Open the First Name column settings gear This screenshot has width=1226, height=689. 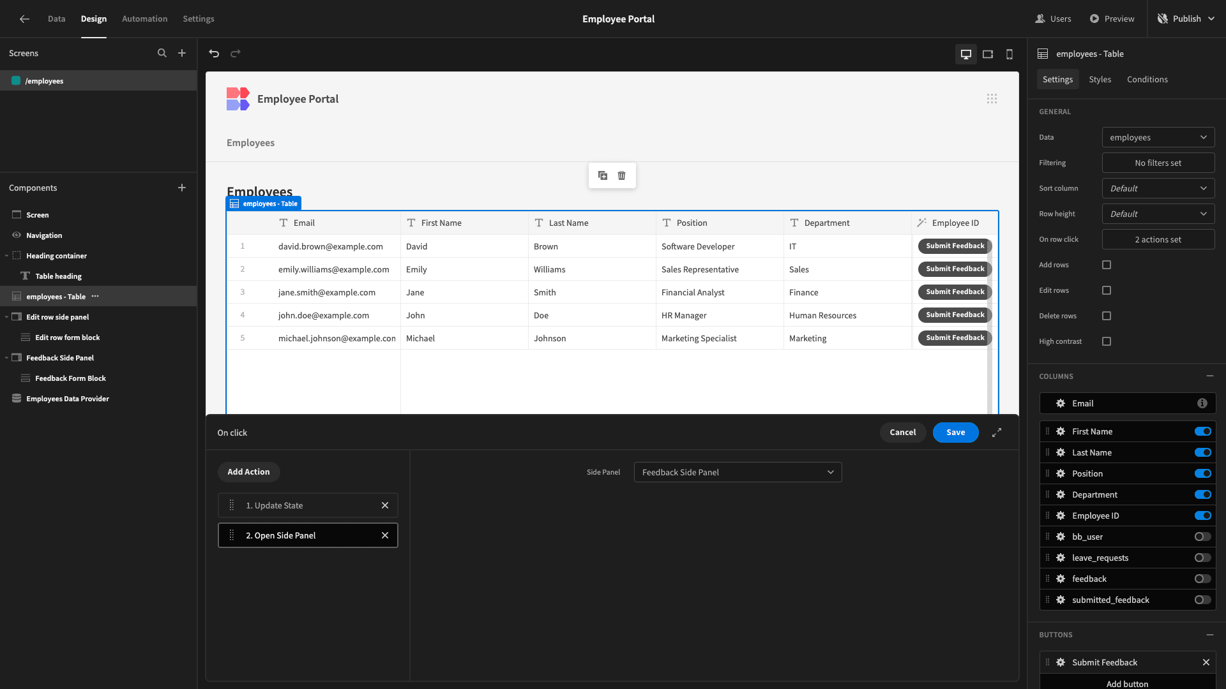(x=1061, y=431)
